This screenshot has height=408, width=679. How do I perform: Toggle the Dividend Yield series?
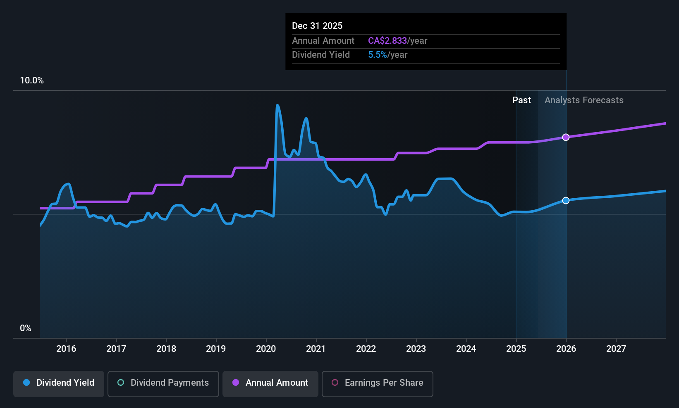pos(59,384)
